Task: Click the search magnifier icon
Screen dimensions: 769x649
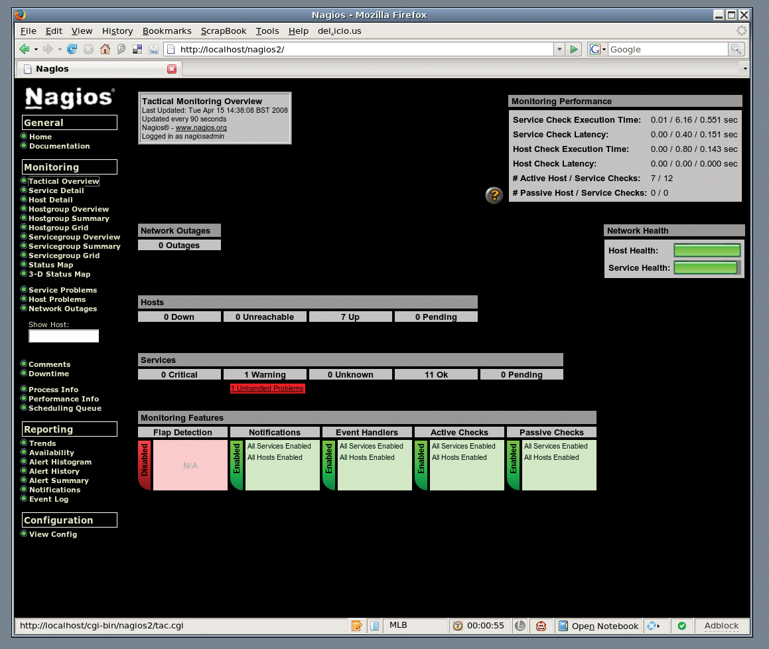Action: point(736,49)
